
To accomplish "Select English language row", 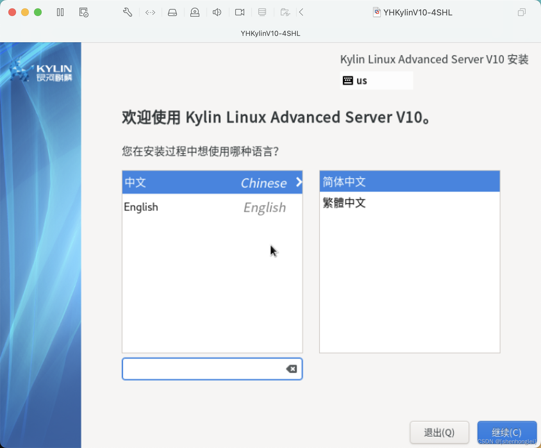I will click(212, 207).
